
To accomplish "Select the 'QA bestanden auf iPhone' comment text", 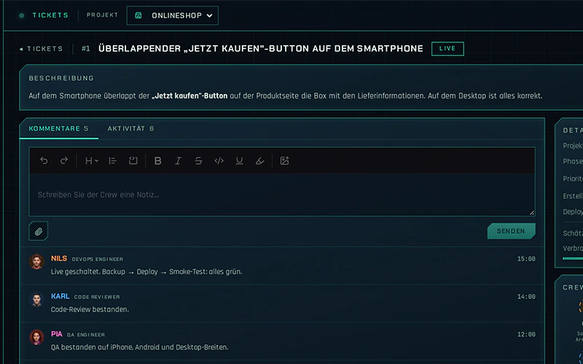I will [139, 347].
